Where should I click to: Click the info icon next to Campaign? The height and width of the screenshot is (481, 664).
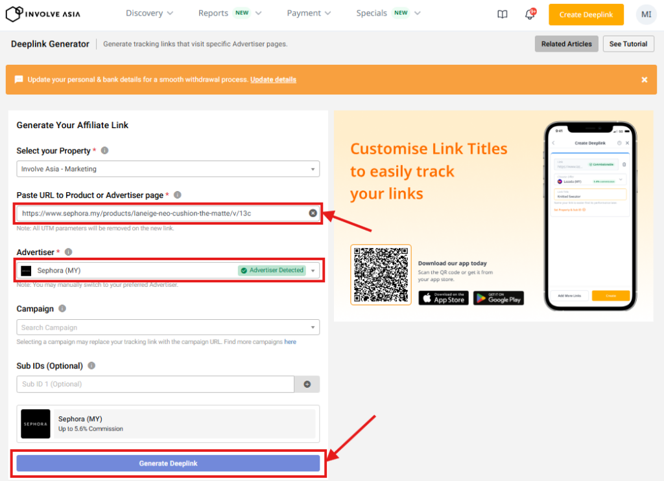coord(62,309)
